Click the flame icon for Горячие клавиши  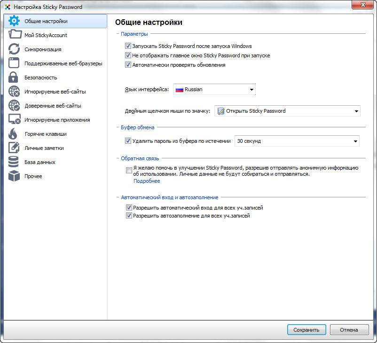pos(13,133)
